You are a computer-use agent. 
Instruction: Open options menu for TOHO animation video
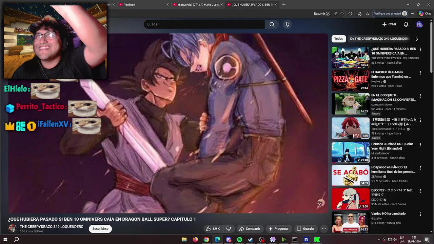pyautogui.click(x=420, y=120)
